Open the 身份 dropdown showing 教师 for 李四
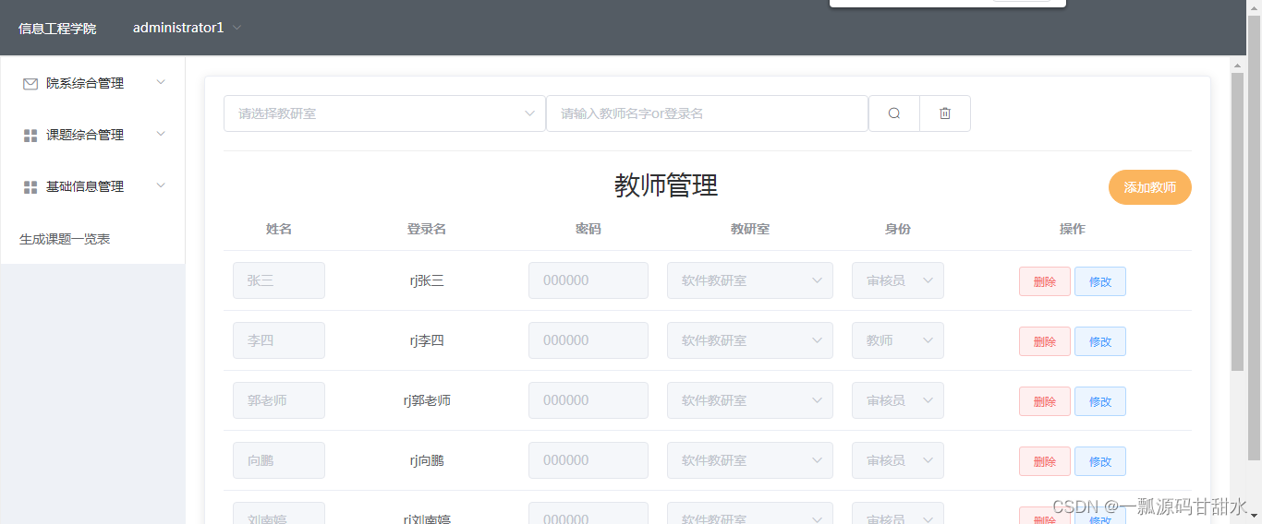1262x524 pixels. coord(898,340)
